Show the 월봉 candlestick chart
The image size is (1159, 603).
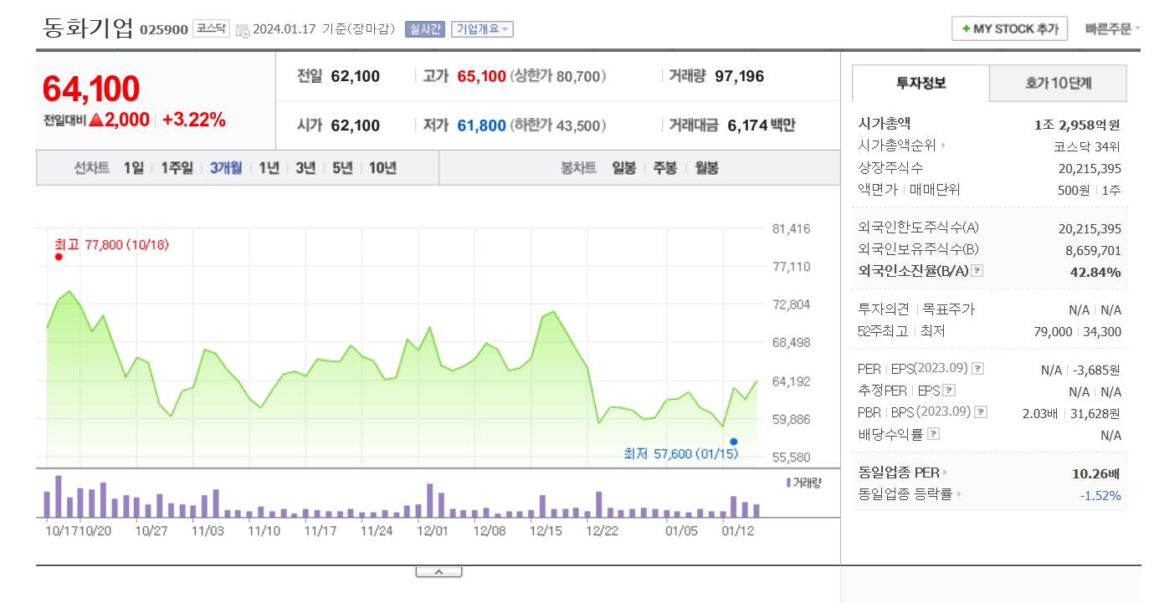(706, 168)
